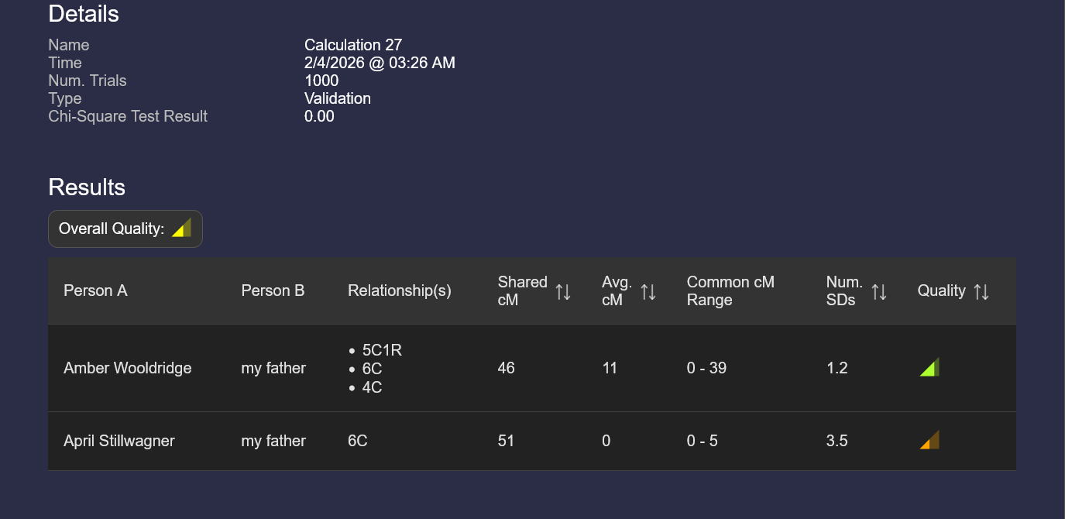Click the 0 - 39 common range cell
1065x519 pixels.
coord(706,368)
